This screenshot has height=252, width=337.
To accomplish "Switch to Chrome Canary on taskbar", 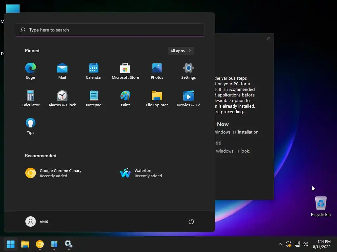I will tap(40, 244).
